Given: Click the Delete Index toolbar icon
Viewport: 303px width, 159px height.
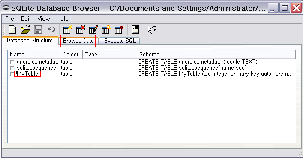Looking at the screenshot, I should 119,29.
